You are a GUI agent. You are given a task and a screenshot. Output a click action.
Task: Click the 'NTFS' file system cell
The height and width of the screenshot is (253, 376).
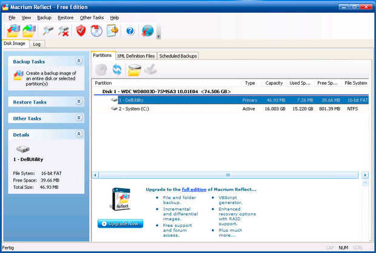click(x=352, y=109)
